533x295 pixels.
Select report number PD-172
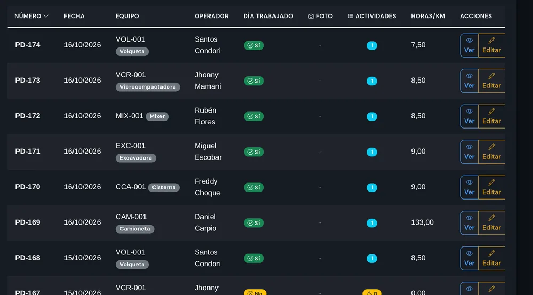pos(28,116)
